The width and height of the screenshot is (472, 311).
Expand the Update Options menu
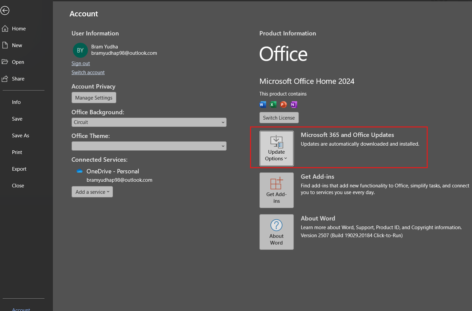coord(276,148)
